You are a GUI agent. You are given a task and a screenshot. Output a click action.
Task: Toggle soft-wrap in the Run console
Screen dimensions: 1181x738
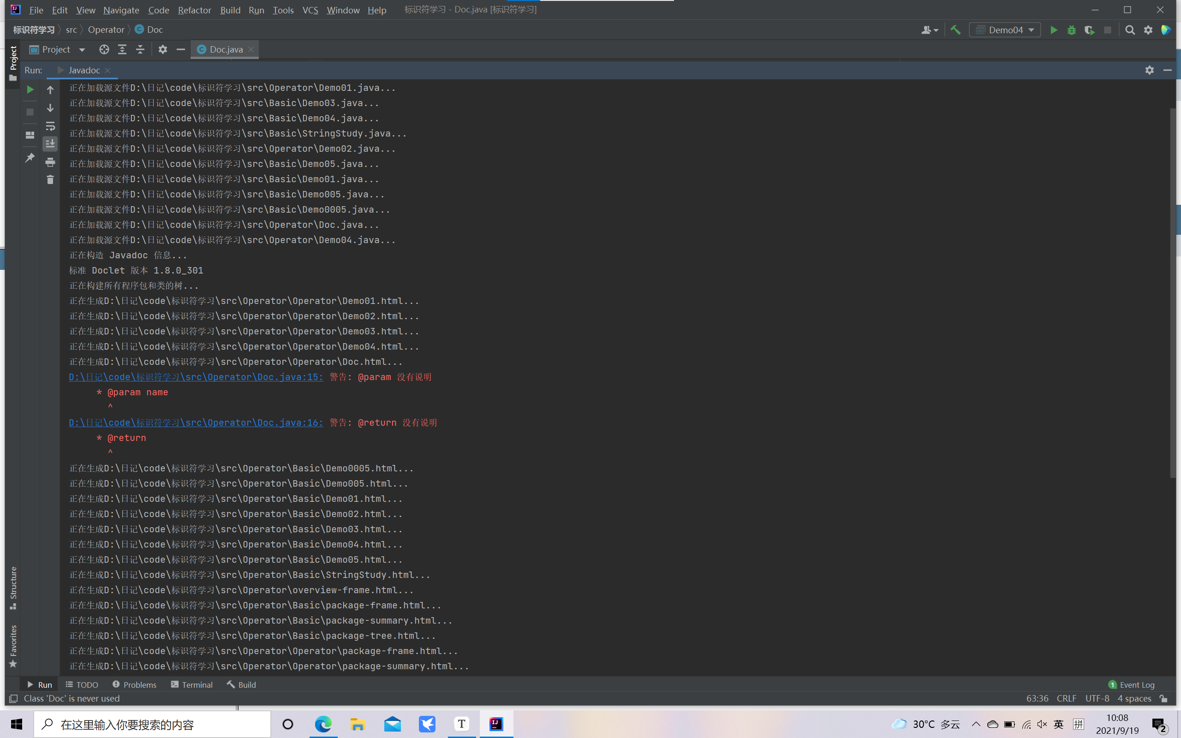(50, 126)
